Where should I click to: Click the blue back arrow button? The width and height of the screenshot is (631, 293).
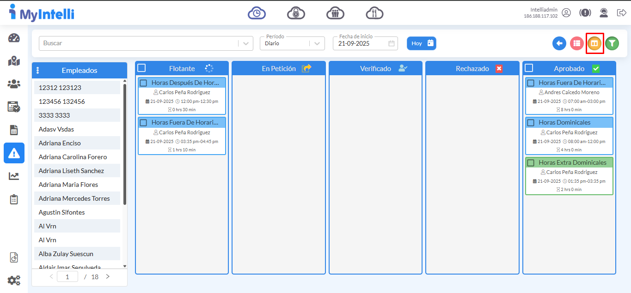pyautogui.click(x=559, y=43)
